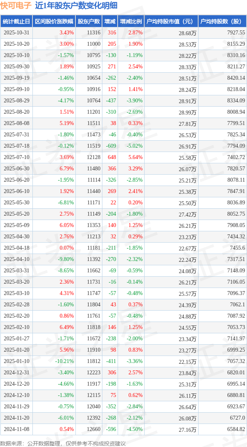Click the 数据来源 footer note
The height and width of the screenshot is (447, 247).
pos(63,443)
